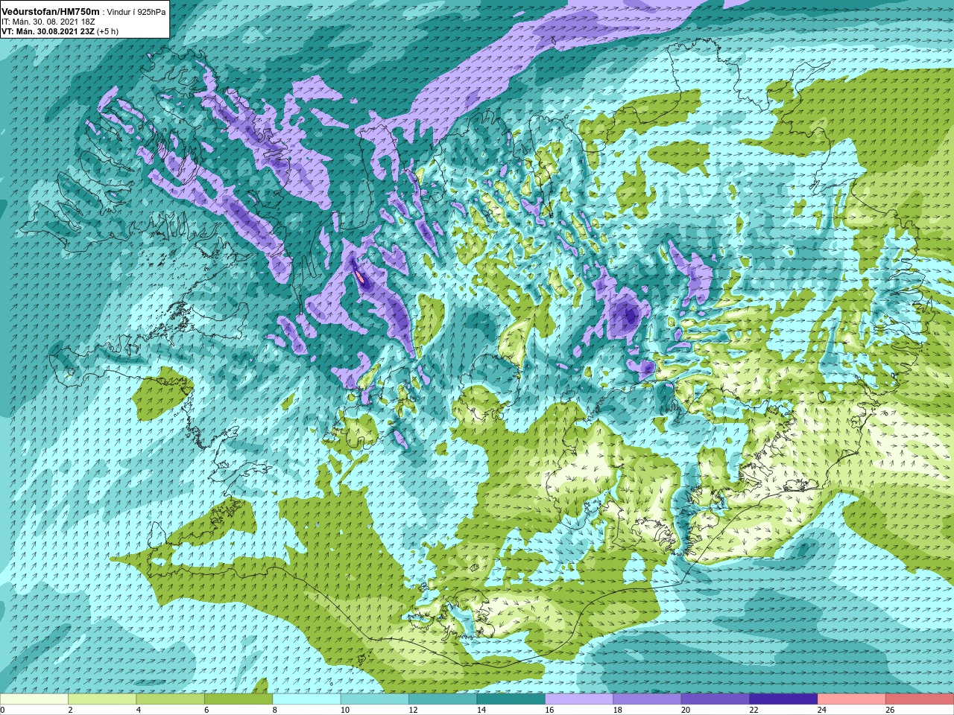
Task: Click the legend value label '12'
Action: coord(412,710)
